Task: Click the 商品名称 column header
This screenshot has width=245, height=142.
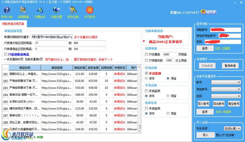Action: (x=25, y=68)
